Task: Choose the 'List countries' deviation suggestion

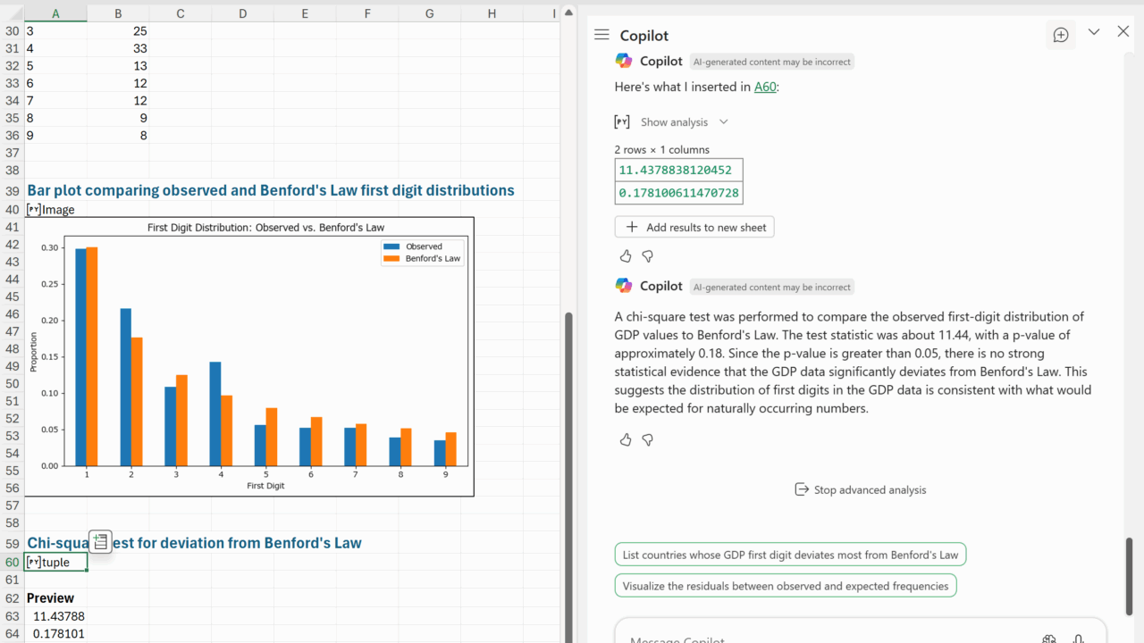Action: (790, 555)
